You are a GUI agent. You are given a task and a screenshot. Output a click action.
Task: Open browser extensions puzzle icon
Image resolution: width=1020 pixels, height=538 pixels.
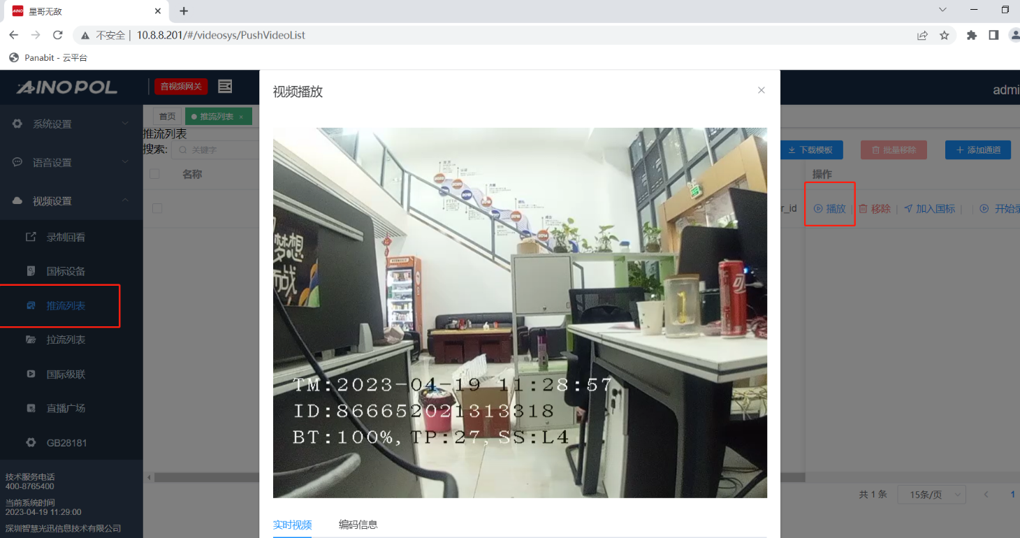click(971, 35)
